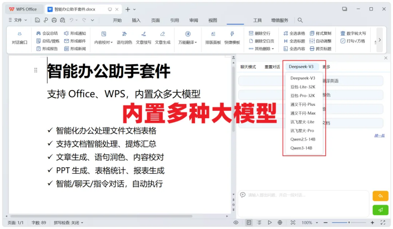Click 打勾√方格 checkbox tool
Screen dimensions: 393x229
pyautogui.click(x=353, y=41)
